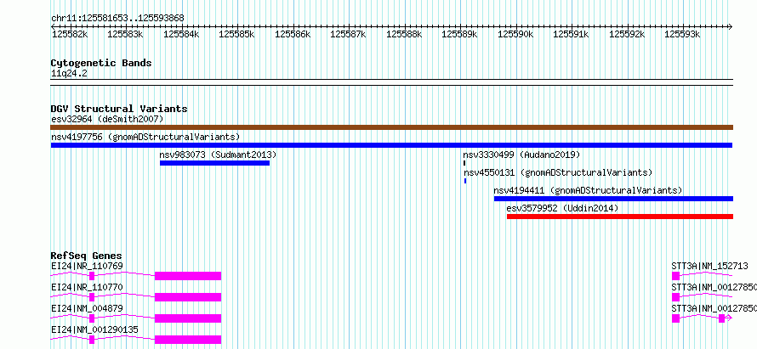Pick the 125587k mark on the scale
This screenshot has width=757, height=349.
pos(348,34)
